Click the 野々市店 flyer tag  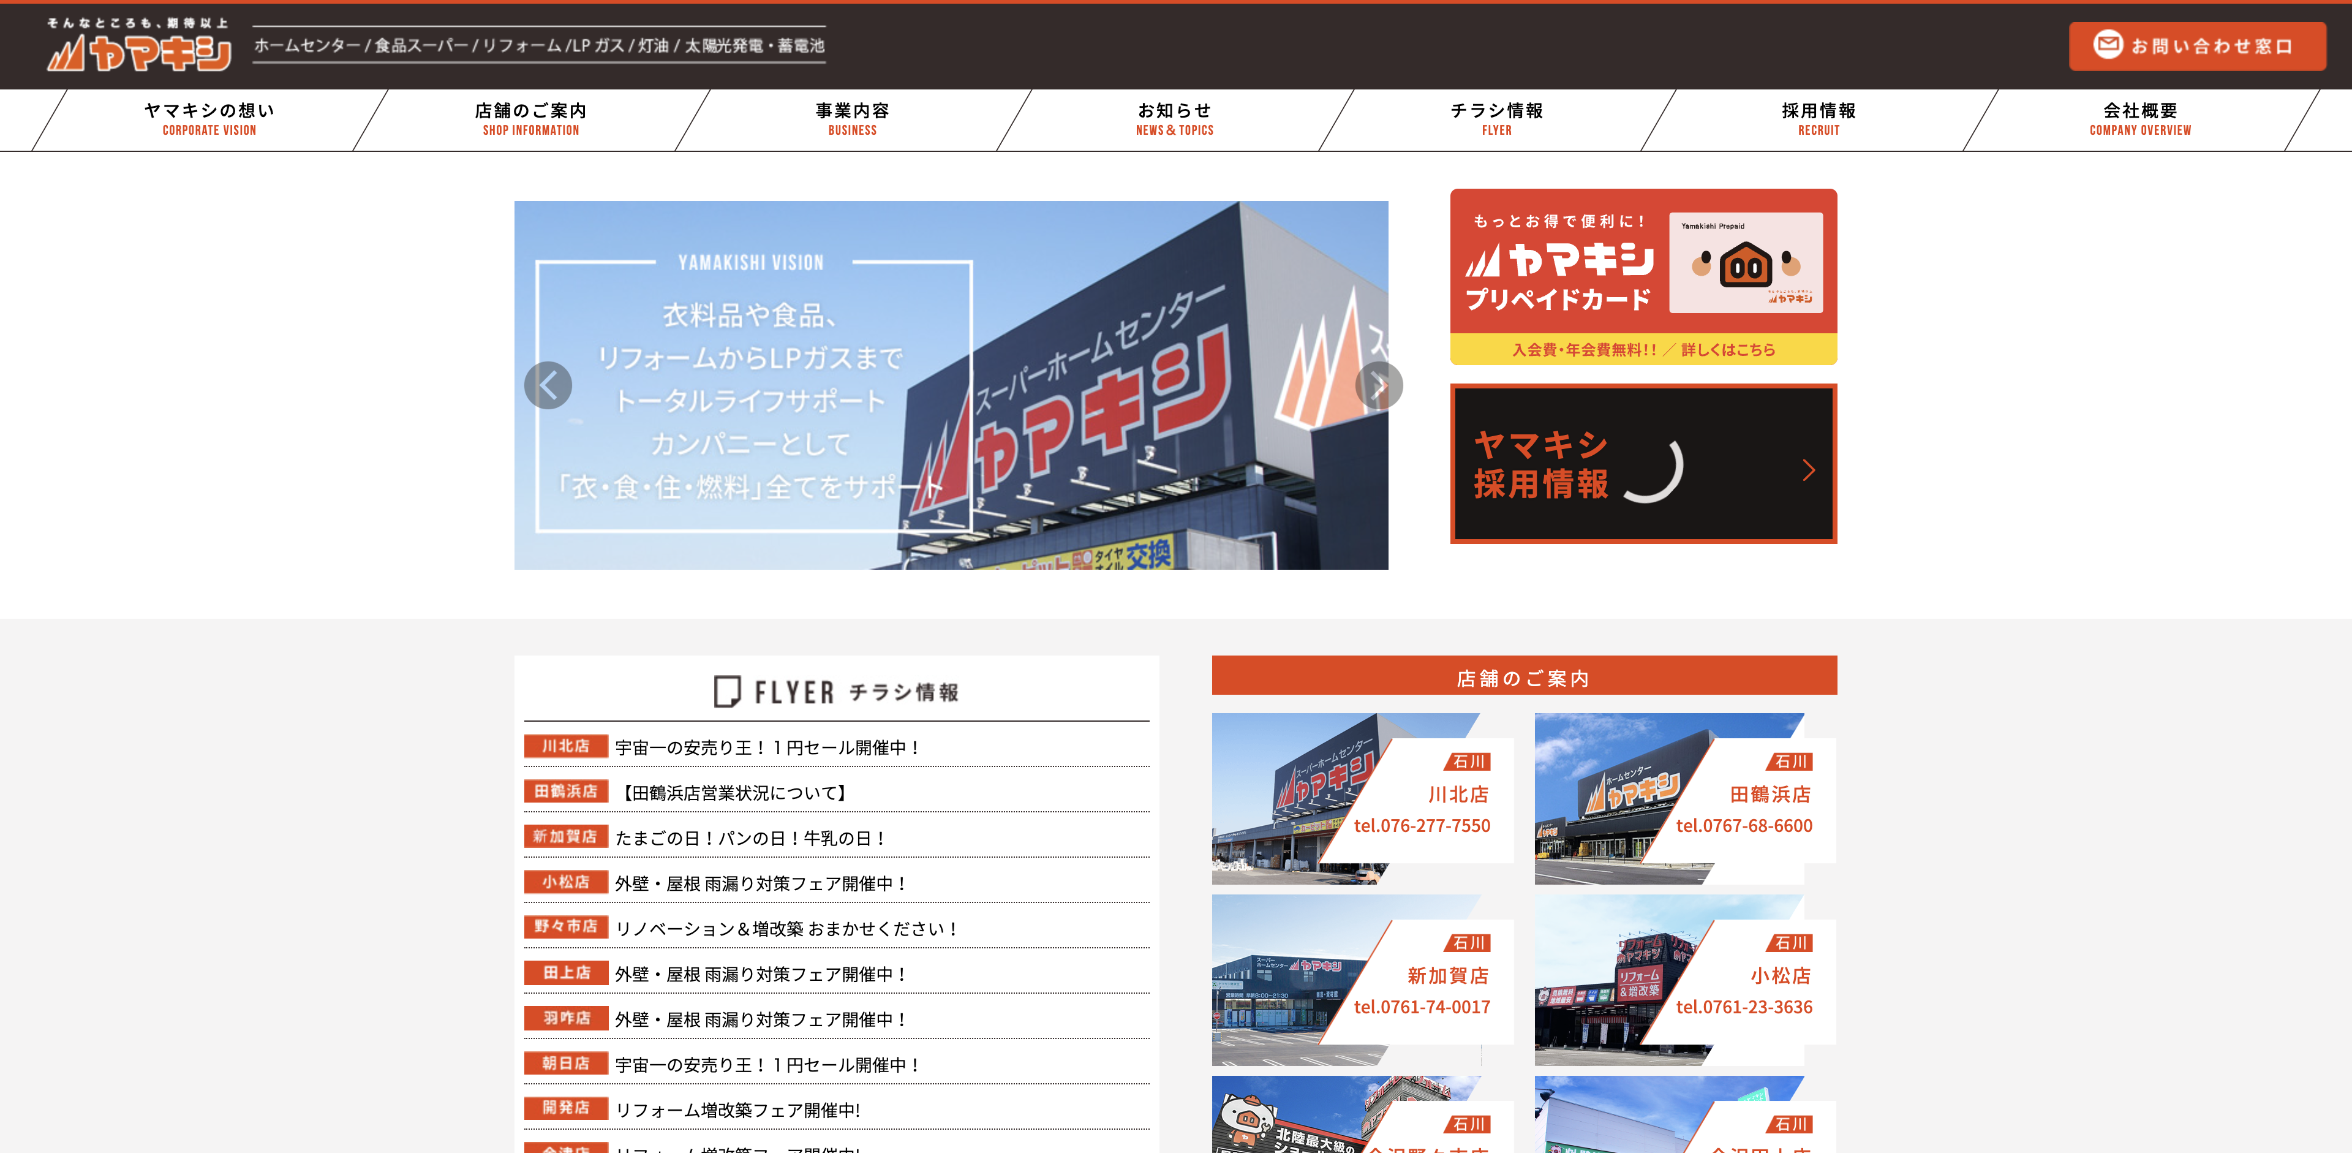coord(565,926)
